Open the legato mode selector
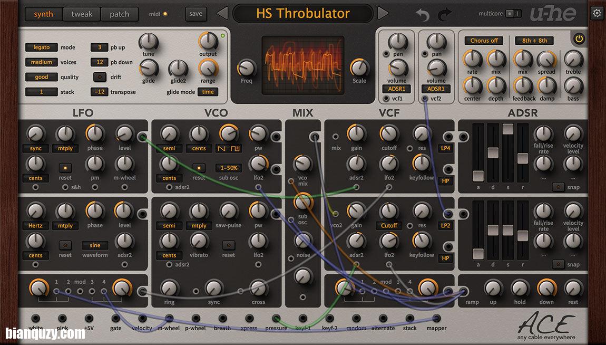 41,47
